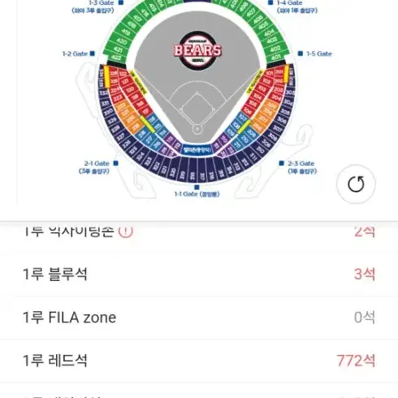Select navy upper section 307
398x398 pixels.
click(277, 128)
